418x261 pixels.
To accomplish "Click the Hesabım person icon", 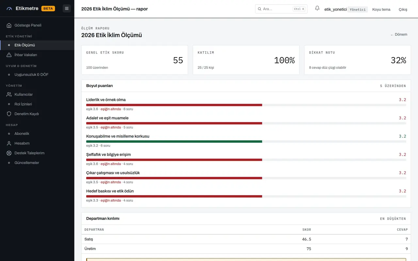I will coord(9,143).
